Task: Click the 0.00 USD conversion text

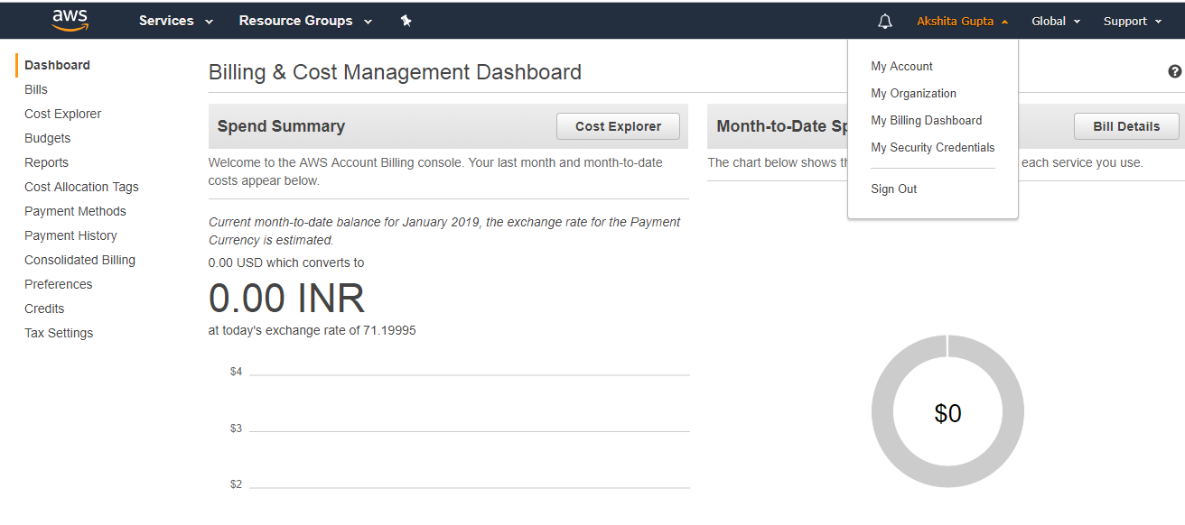Action: (x=286, y=262)
